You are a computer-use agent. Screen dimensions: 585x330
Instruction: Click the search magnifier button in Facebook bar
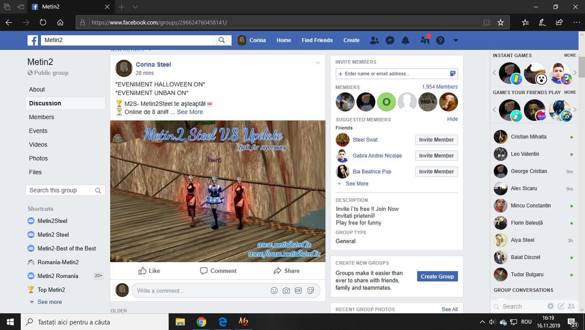pyautogui.click(x=222, y=40)
